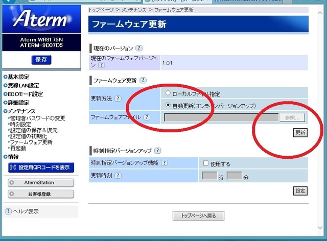Click firmware version value 1.0.1
Image resolution: width=327 pixels, height=241 pixels.
pyautogui.click(x=167, y=63)
